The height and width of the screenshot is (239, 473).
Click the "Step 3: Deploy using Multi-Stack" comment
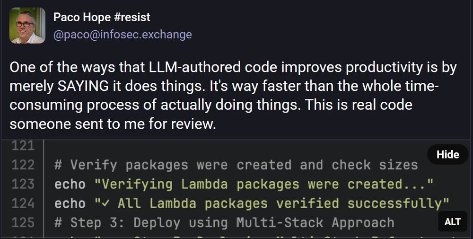(224, 223)
